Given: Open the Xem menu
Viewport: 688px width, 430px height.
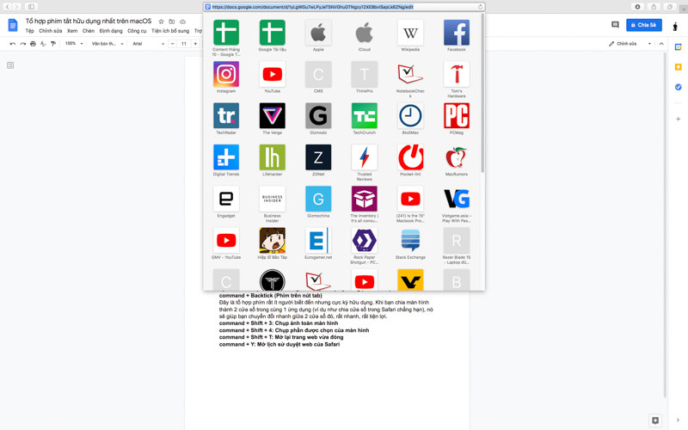Looking at the screenshot, I should 72,31.
